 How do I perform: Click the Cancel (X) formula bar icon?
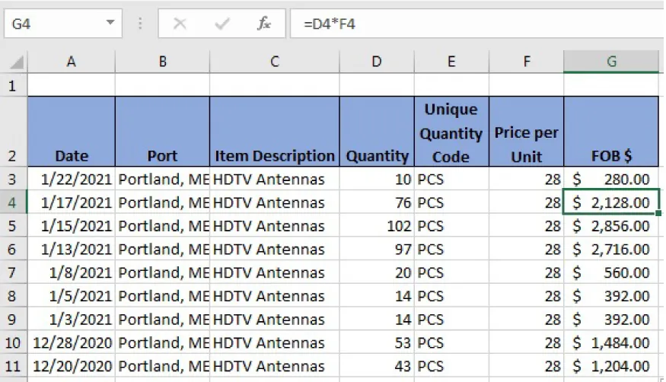[x=180, y=24]
